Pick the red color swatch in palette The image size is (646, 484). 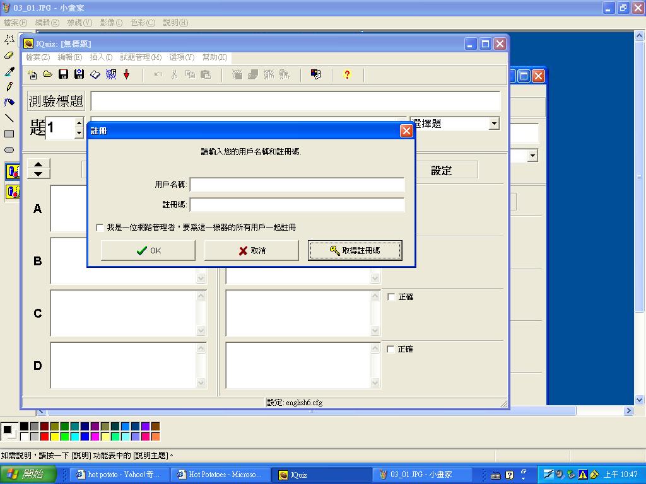[x=45, y=436]
